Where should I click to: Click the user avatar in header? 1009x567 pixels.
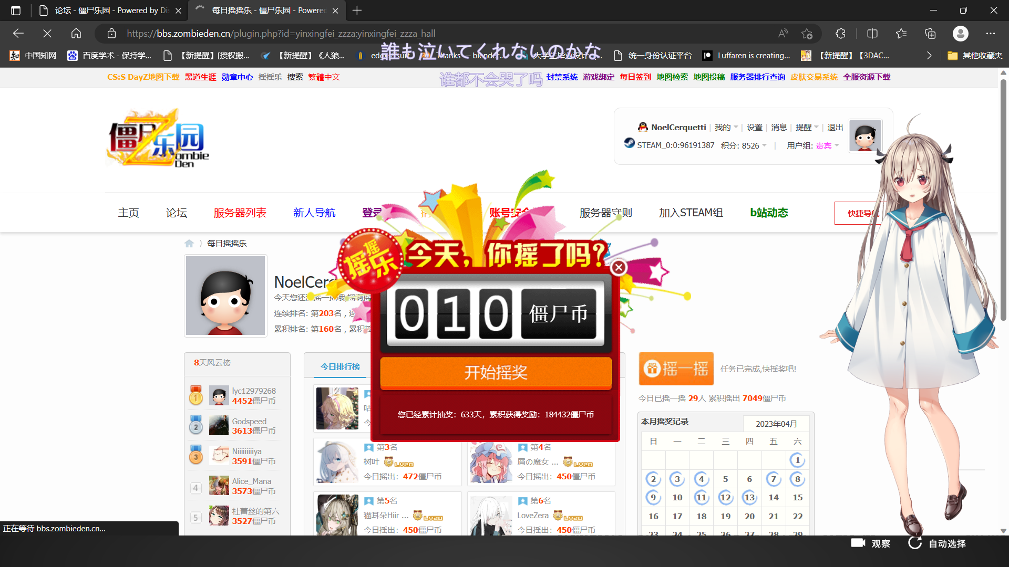click(x=865, y=135)
